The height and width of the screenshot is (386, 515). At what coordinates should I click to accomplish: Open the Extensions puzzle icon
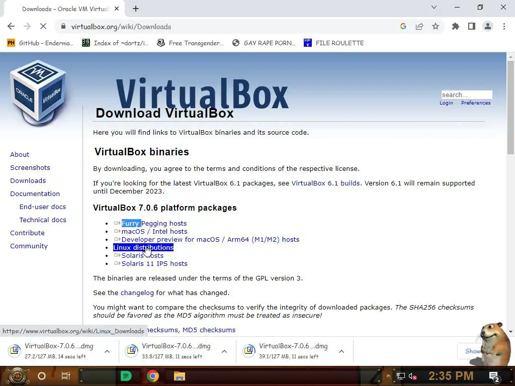point(456,27)
